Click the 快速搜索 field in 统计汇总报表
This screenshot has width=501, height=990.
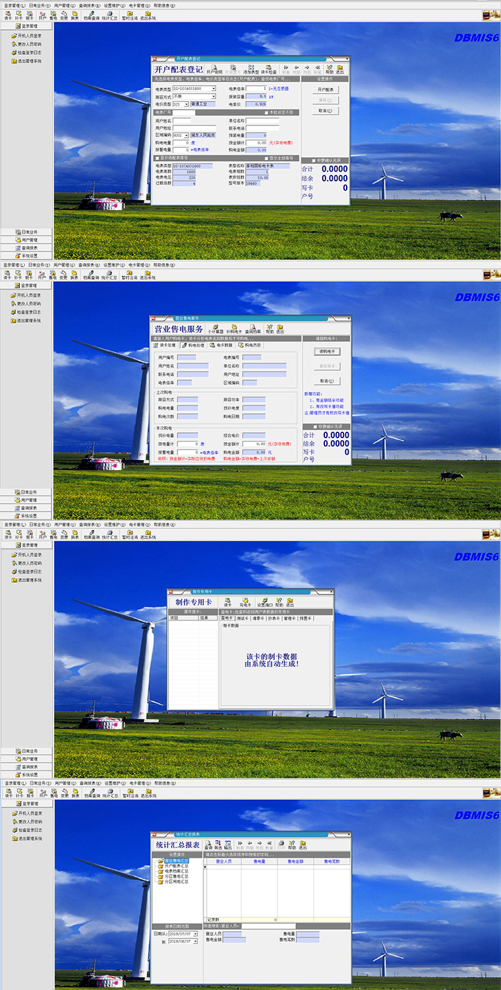tap(268, 926)
